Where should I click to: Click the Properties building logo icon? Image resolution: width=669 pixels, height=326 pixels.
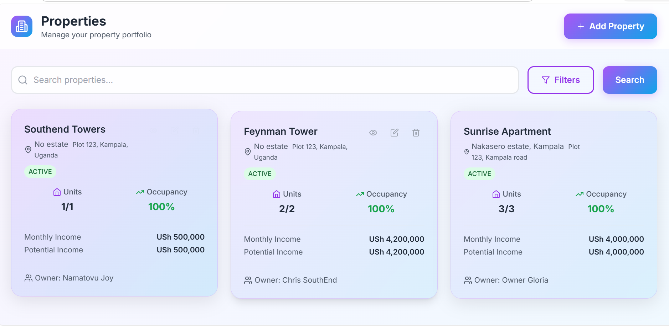(x=22, y=26)
